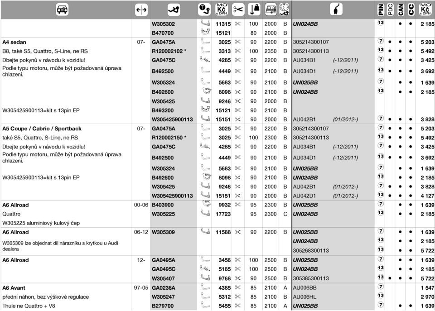435x311 pixels.
Task: Select the "A5 Coupe / Cabrio / Sportback" heading
Action: (42, 129)
